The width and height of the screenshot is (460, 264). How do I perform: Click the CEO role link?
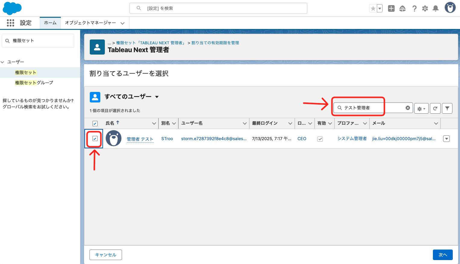[302, 139]
